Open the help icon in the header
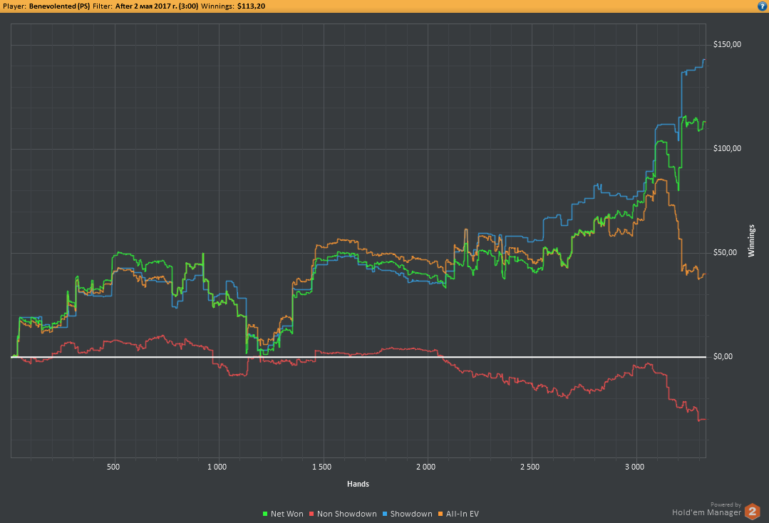769x523 pixels. click(762, 6)
